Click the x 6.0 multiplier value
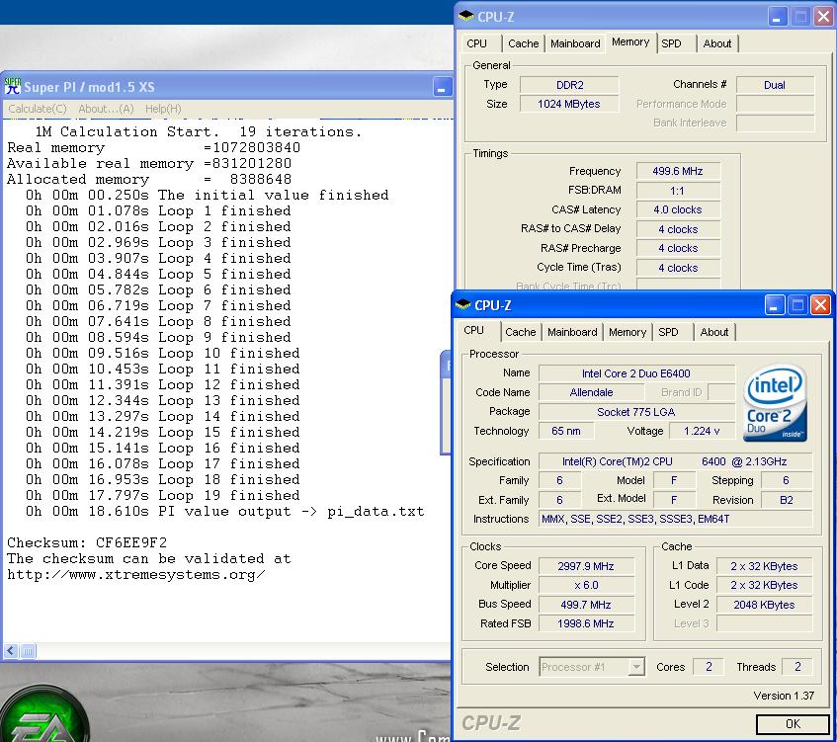This screenshot has width=837, height=742. click(x=586, y=585)
